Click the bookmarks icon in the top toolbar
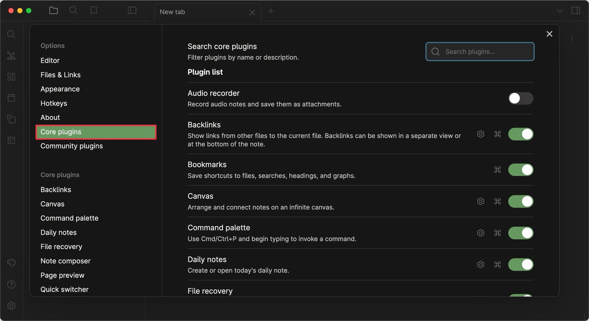 click(x=93, y=11)
